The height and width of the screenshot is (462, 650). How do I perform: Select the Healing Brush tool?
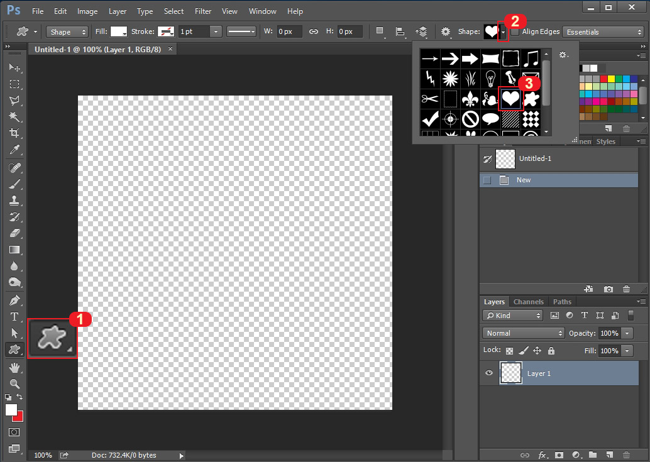point(14,168)
